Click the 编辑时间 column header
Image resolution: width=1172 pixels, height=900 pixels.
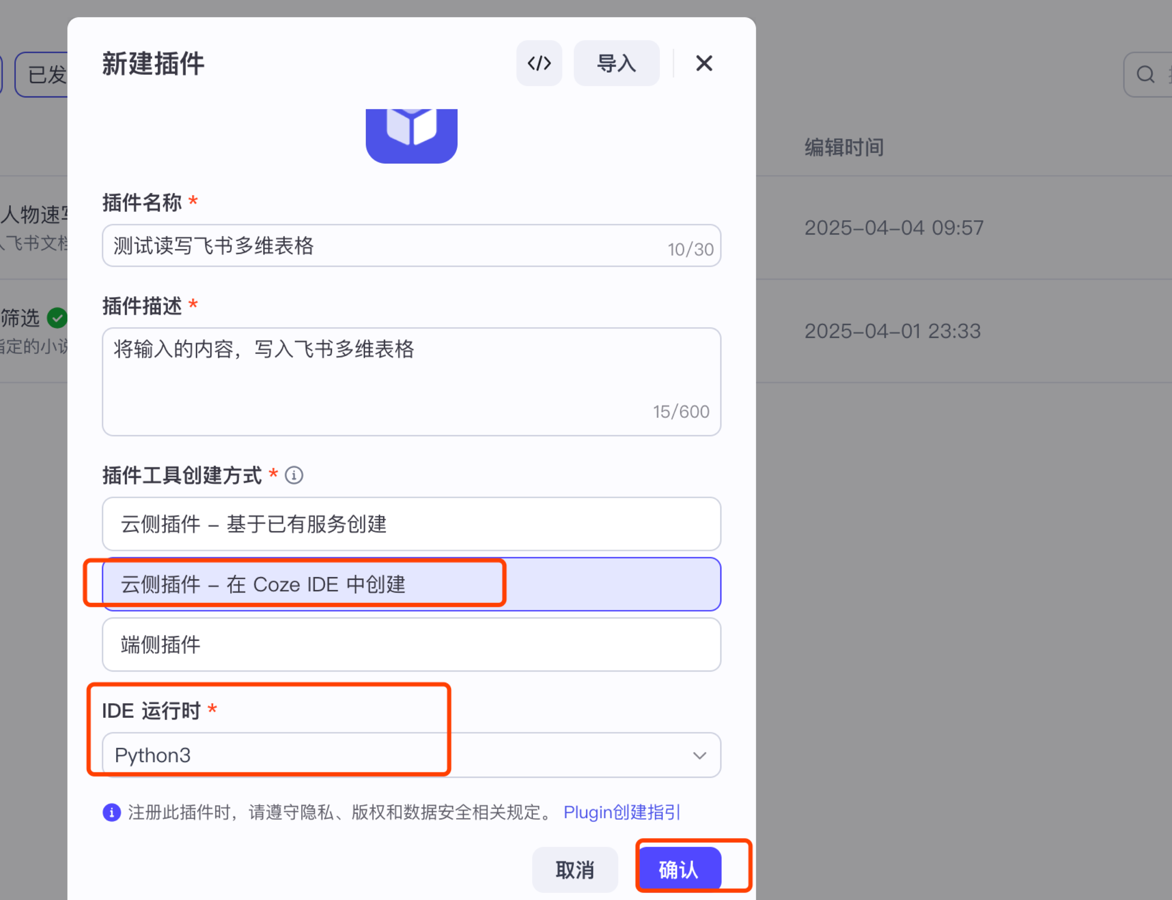[x=844, y=147]
